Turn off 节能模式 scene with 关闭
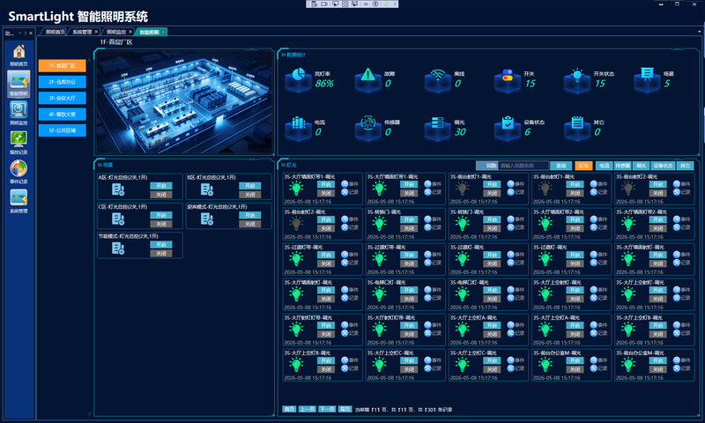The image size is (705, 423). point(161,254)
